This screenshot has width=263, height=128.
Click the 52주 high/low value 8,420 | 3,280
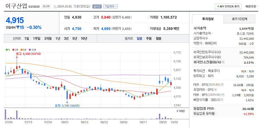tap(245, 76)
